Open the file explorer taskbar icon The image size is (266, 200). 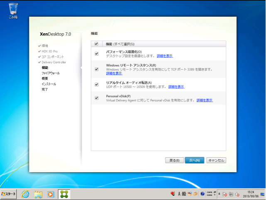pos(38,194)
